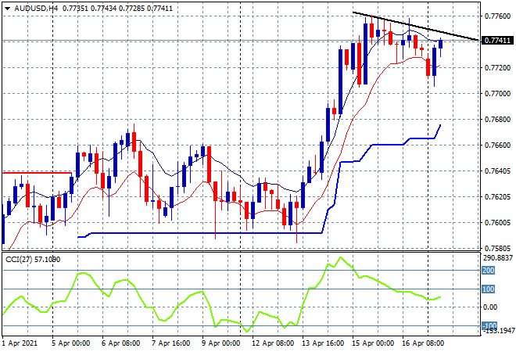Click the CCI -100 level label

pyautogui.click(x=489, y=325)
